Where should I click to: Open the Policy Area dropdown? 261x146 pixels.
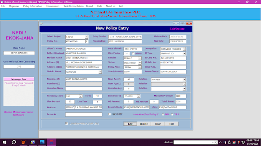pos(140,67)
